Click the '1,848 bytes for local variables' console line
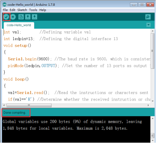This screenshot has width=156, height=143. point(65,128)
